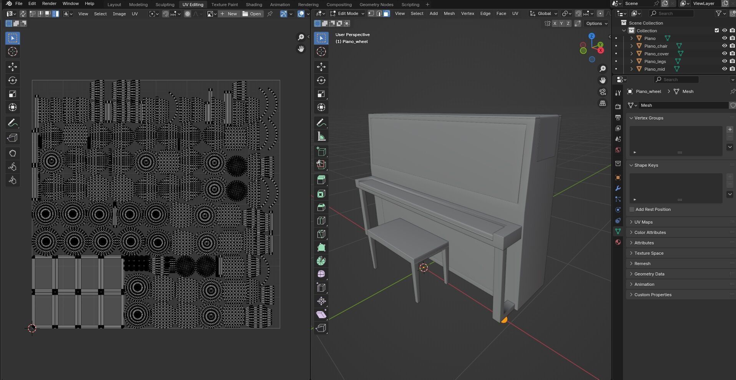Select the Pinch tool in UV editor
This screenshot has height=380, width=736.
(x=13, y=180)
